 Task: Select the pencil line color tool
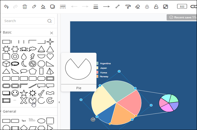pos(34,7)
